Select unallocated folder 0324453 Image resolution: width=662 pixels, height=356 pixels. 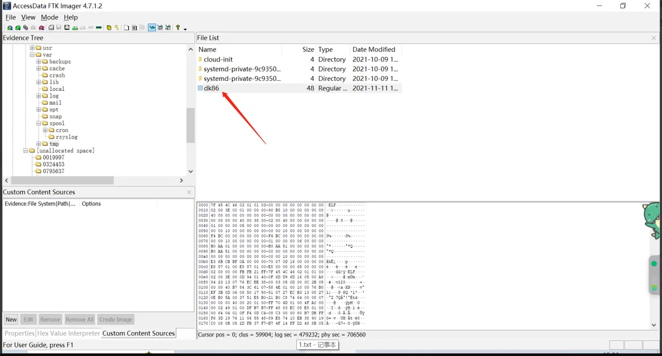[53, 164]
